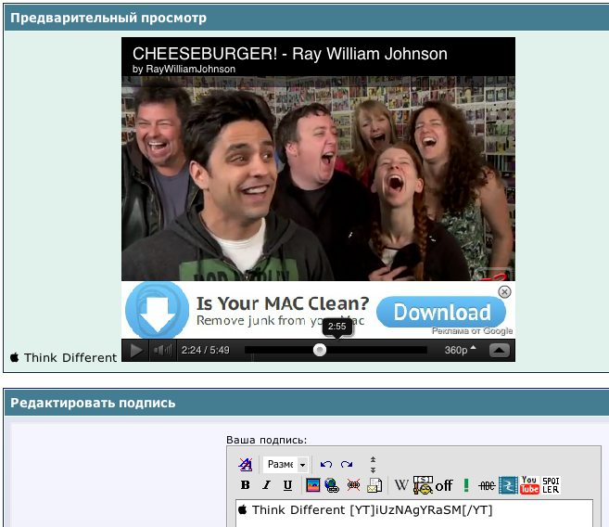Insert video with blue film-strip icon
Viewport: 609px width, 527px height.
[x=508, y=485]
